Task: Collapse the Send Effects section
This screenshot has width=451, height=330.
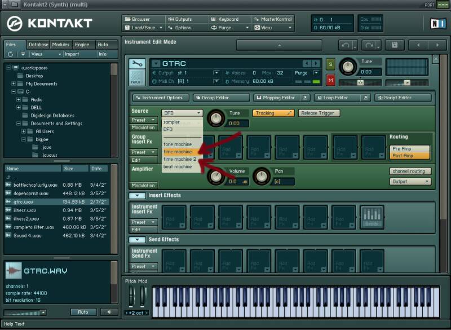Action: pos(137,239)
